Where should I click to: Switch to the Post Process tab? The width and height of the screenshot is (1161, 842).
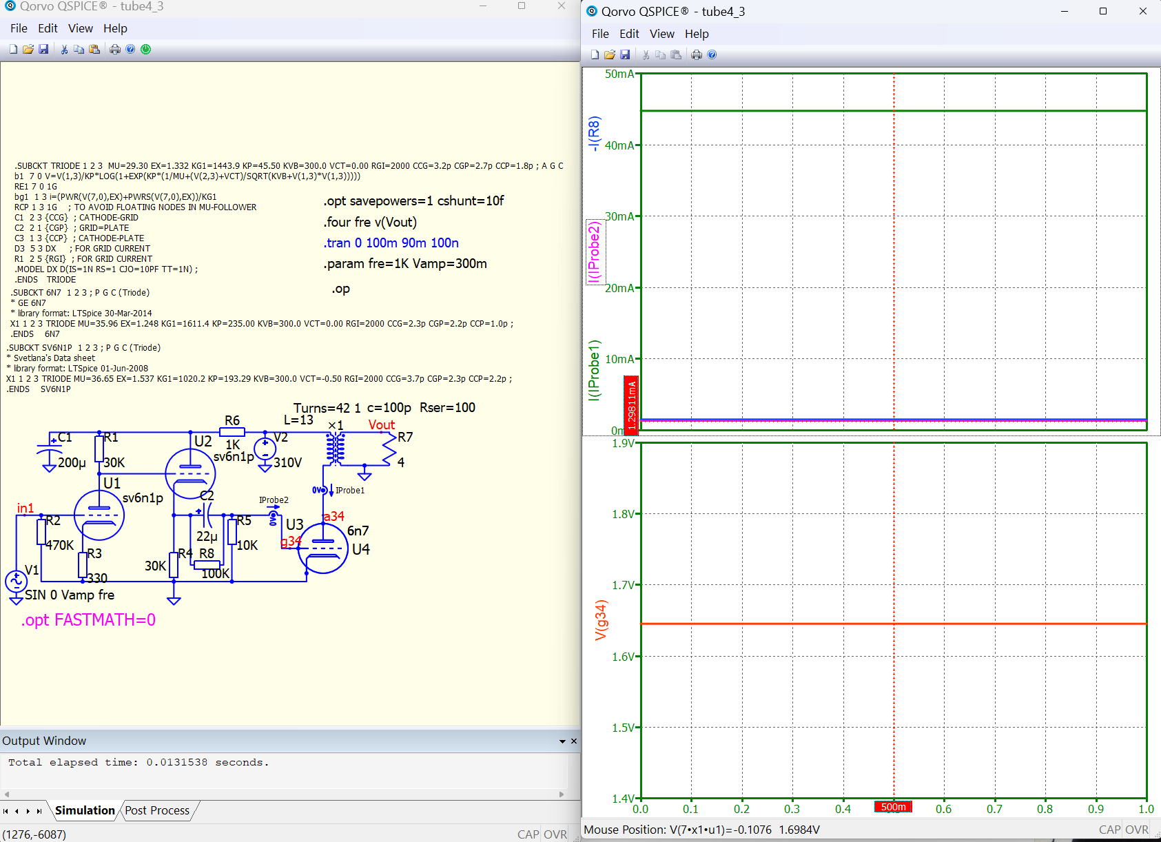[157, 810]
